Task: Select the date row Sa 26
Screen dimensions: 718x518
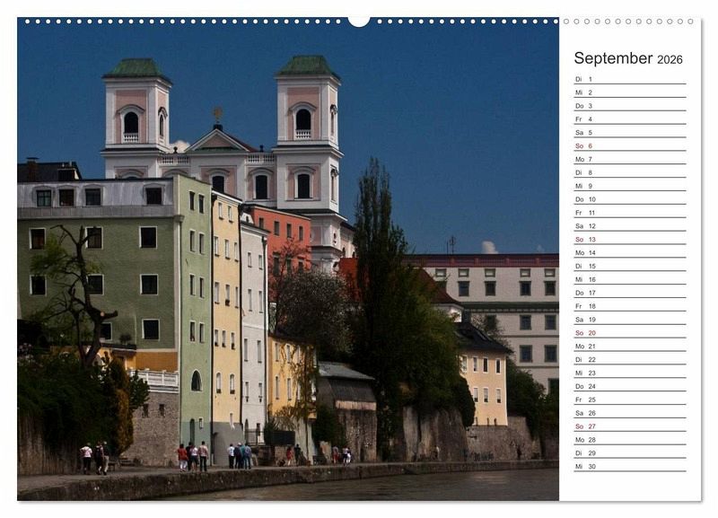Action: point(630,413)
